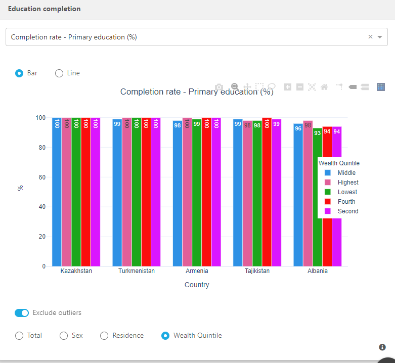Screen dimensions: 395x363
Task: Select the Zoom tool in chart toolbar
Action: [235, 87]
